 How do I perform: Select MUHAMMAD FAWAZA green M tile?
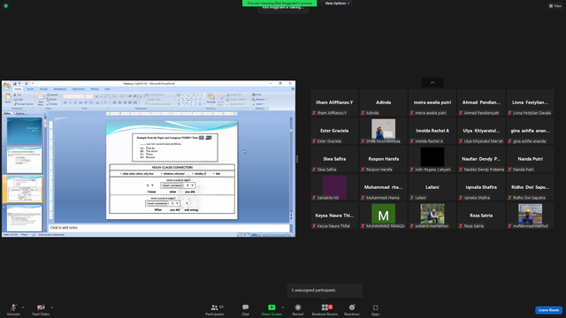(x=383, y=216)
